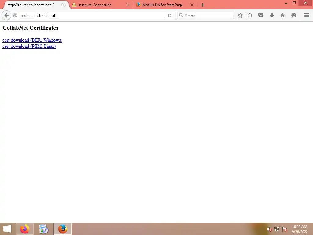The image size is (313, 235).
Task: Go back using the back arrow button
Action: (x=6, y=15)
